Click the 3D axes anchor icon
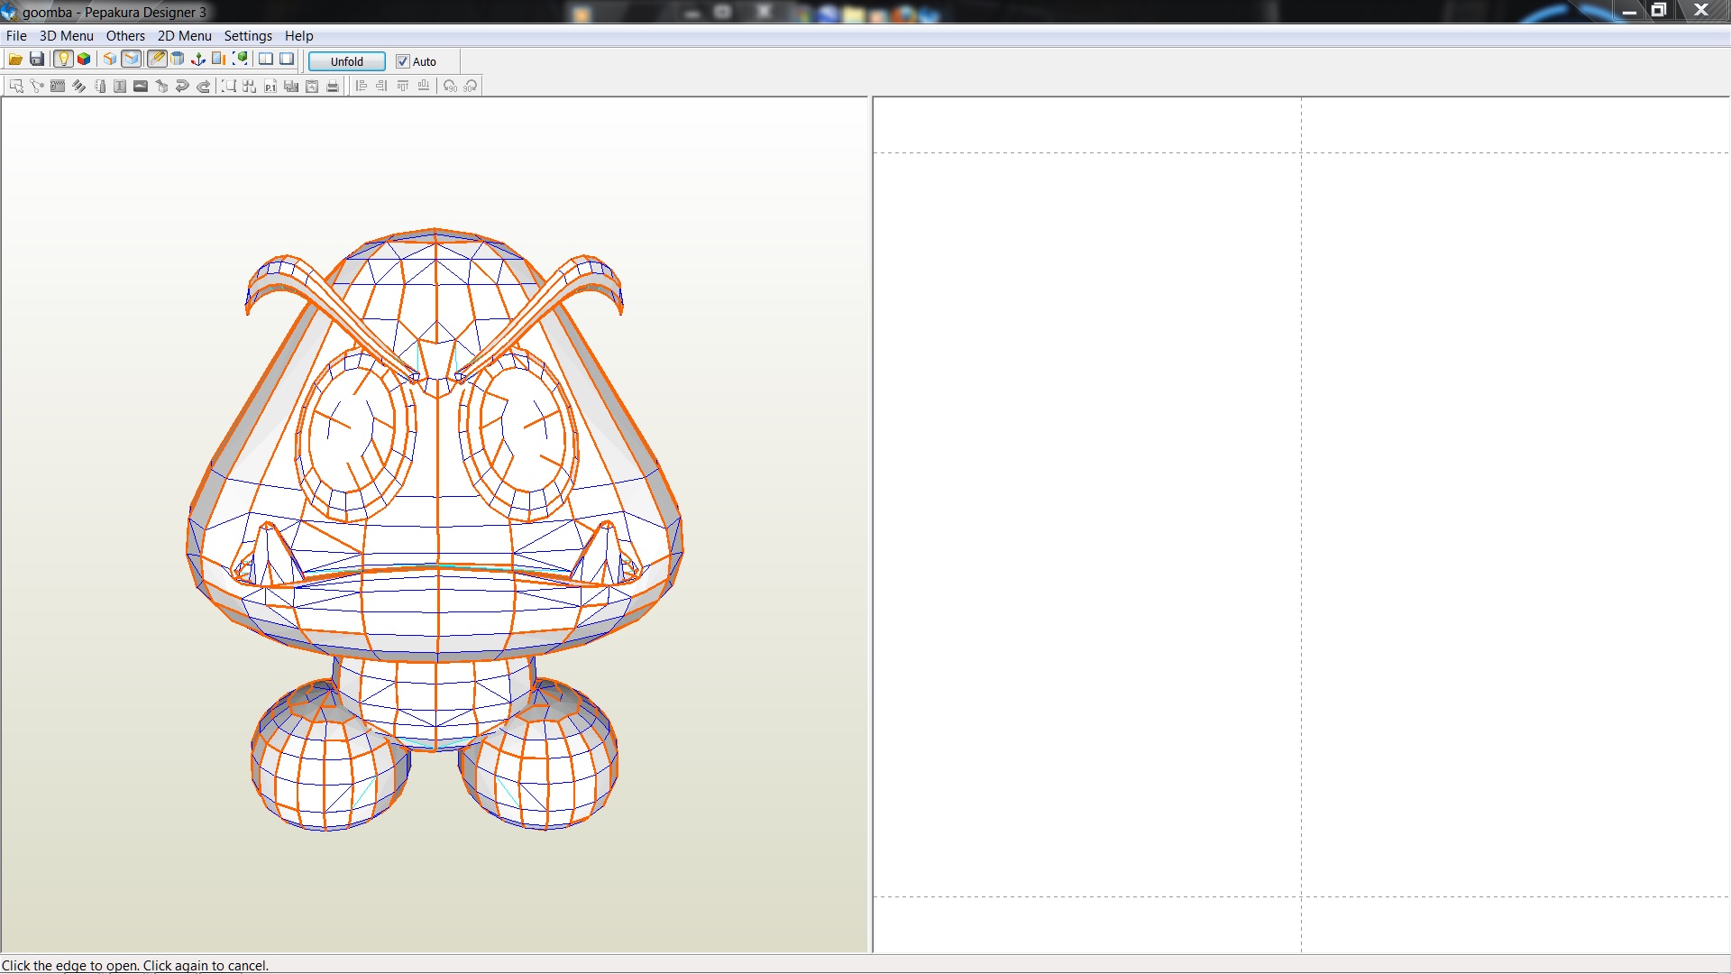This screenshot has width=1731, height=974. click(x=198, y=60)
